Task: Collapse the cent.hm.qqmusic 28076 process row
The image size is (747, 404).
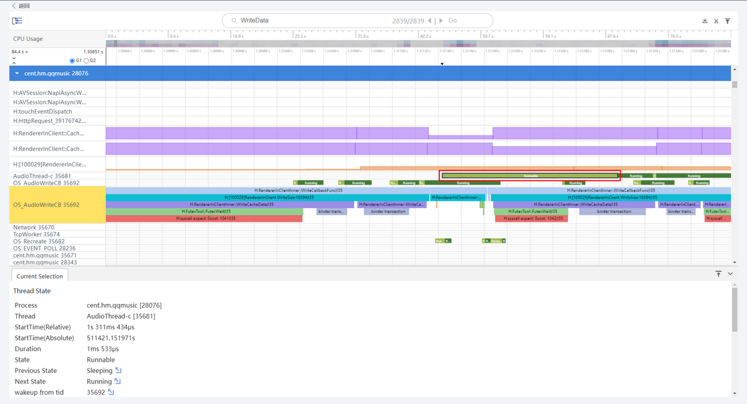Action: 17,73
